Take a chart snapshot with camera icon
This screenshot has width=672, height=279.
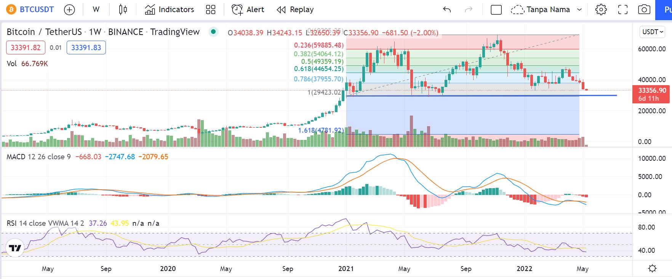click(x=644, y=10)
